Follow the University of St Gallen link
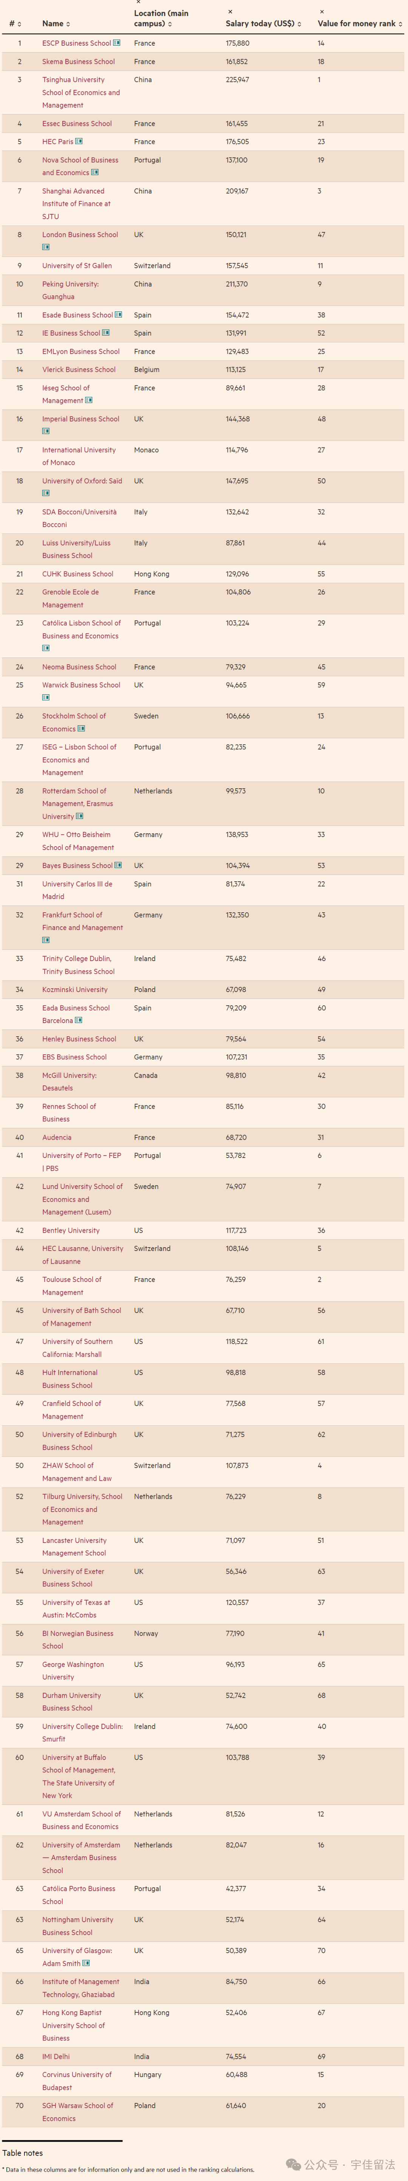The height and width of the screenshot is (2181, 408). pyautogui.click(x=77, y=266)
